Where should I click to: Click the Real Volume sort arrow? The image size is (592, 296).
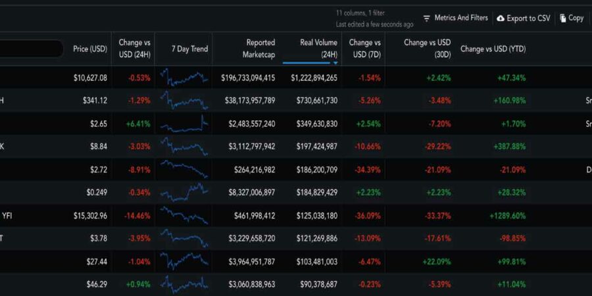pyautogui.click(x=335, y=62)
